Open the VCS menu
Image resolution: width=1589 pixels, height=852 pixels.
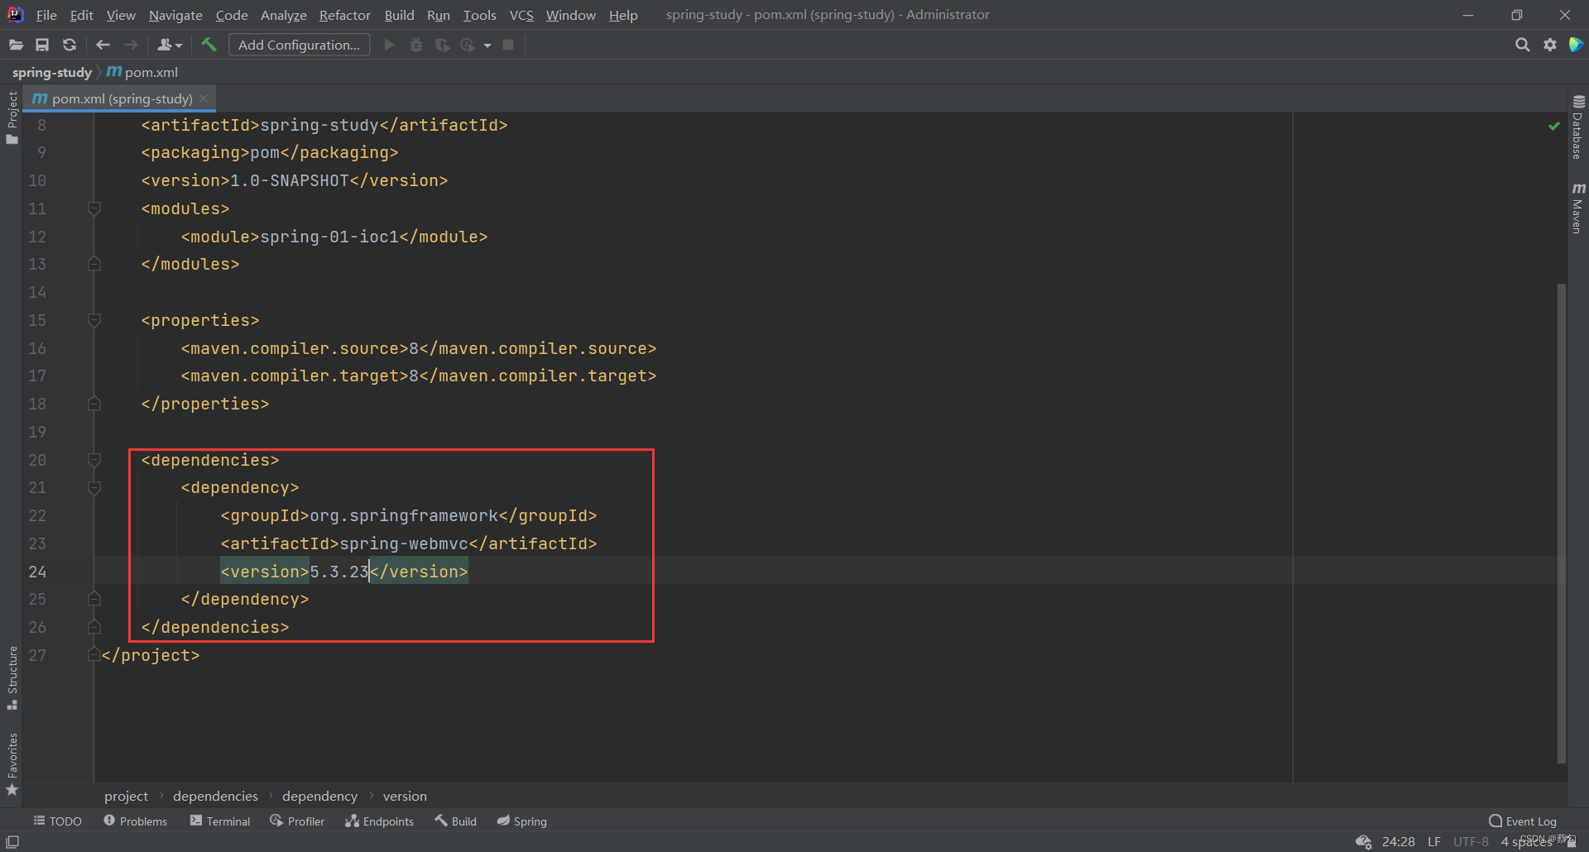click(521, 15)
